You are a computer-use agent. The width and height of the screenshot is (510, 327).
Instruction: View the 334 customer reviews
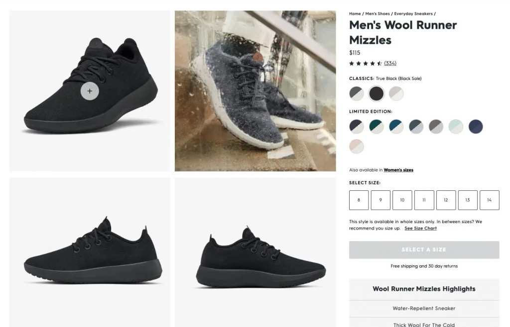click(390, 63)
